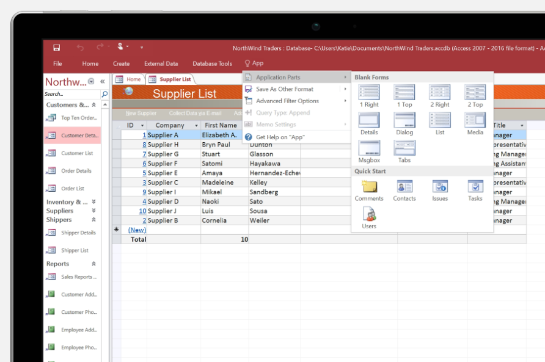
Task: Click the navigation pane Search box
Action: click(x=72, y=94)
